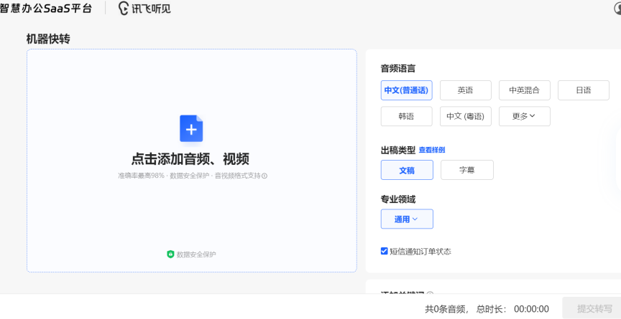Select 字幕 output type

coord(467,170)
